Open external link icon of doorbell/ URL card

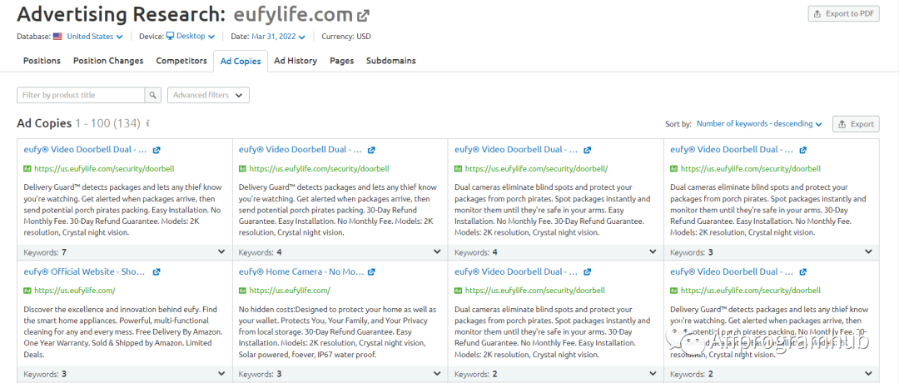tap(587, 150)
